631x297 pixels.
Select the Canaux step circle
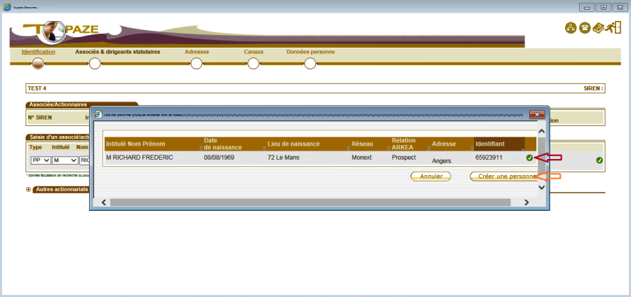(253, 64)
